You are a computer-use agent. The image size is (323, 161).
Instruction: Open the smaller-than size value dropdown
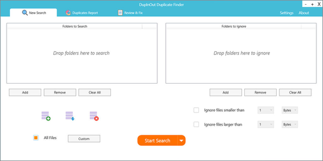[266, 110]
